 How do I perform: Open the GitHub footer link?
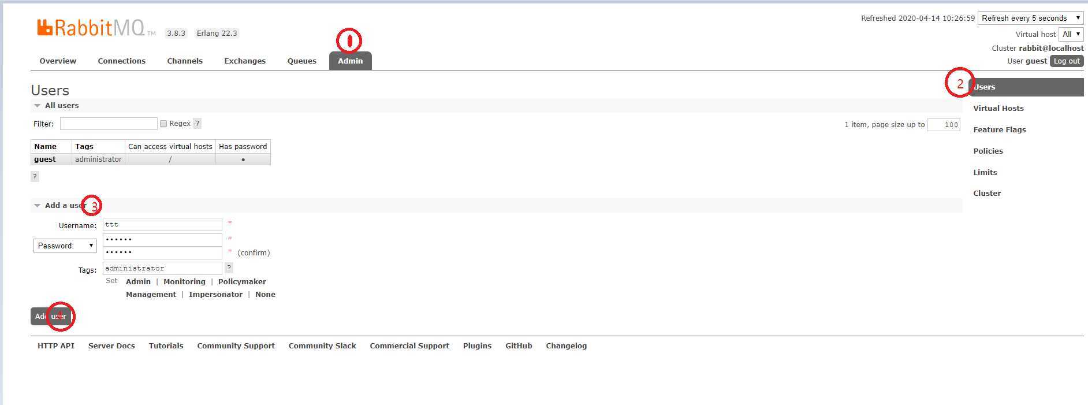pyautogui.click(x=519, y=345)
